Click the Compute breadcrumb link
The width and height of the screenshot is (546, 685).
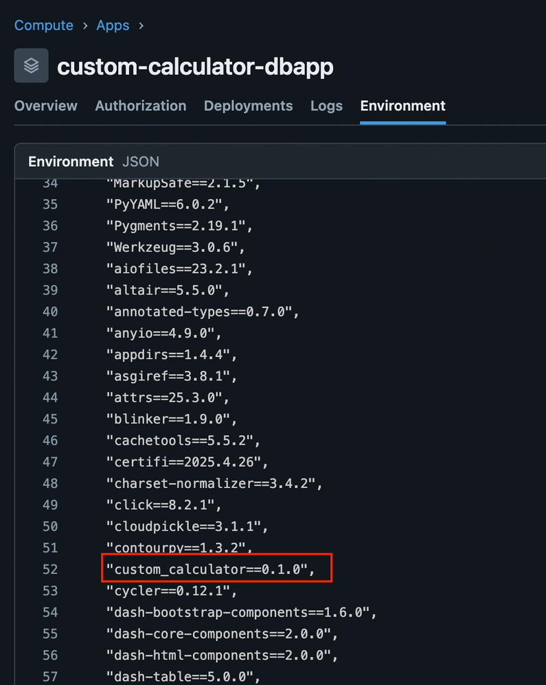[x=43, y=25]
